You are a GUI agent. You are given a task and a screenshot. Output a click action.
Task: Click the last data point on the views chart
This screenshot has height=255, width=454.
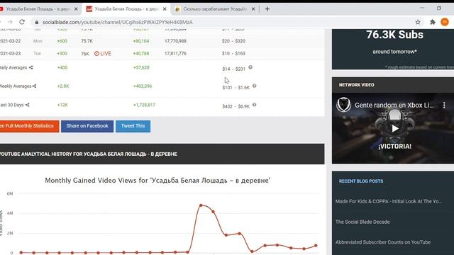316,246
